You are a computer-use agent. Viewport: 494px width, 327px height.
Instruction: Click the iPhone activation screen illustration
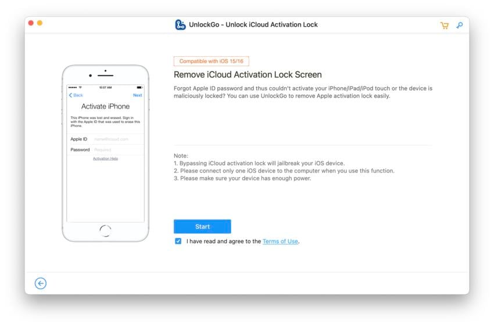(x=106, y=153)
